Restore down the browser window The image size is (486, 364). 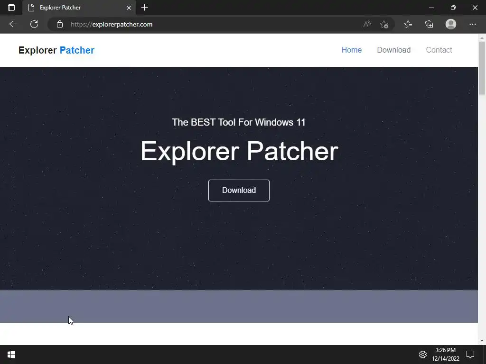(453, 8)
